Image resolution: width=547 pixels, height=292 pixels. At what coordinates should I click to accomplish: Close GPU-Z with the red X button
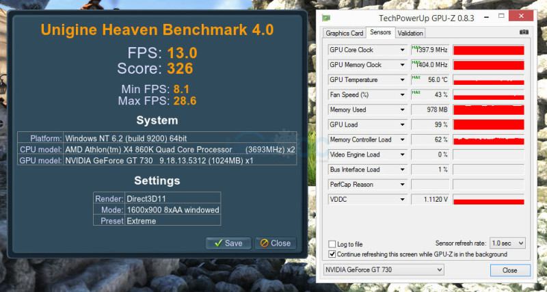[521, 16]
